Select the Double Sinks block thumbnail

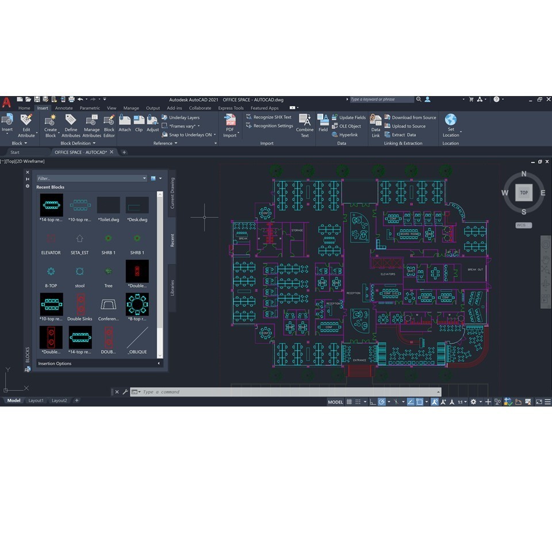pos(79,305)
